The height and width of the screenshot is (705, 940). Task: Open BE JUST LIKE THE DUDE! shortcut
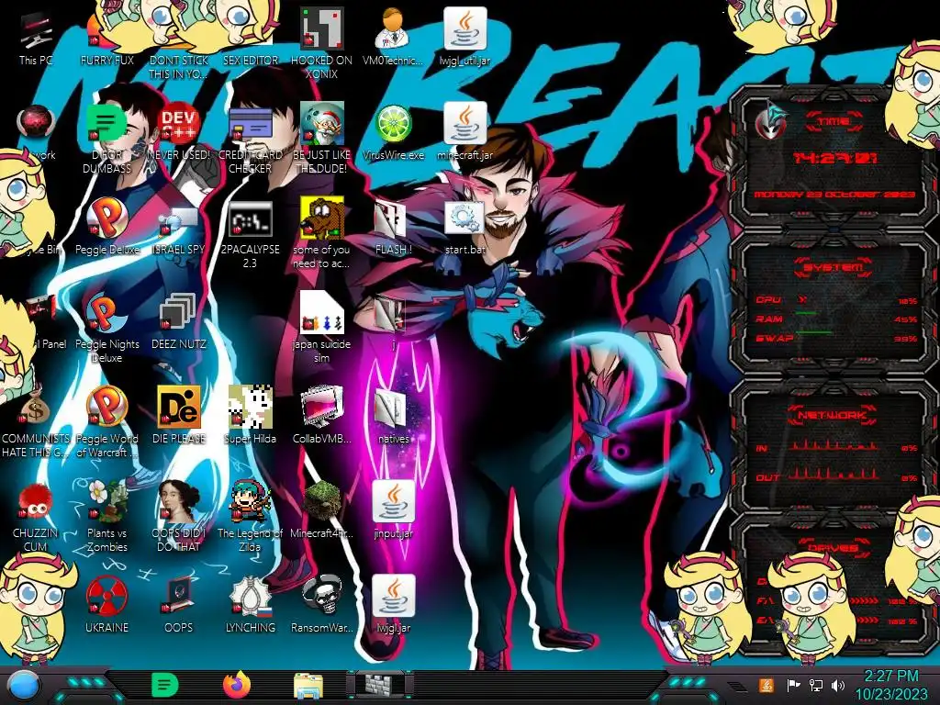[322, 140]
